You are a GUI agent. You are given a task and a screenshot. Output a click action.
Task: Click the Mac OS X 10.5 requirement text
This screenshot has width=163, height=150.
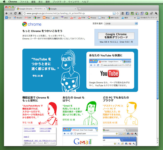[x=116, y=42]
